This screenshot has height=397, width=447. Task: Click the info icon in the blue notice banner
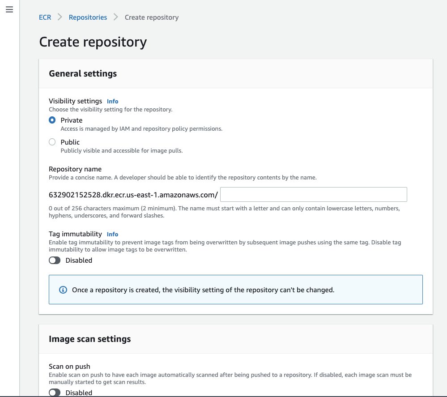coord(63,290)
